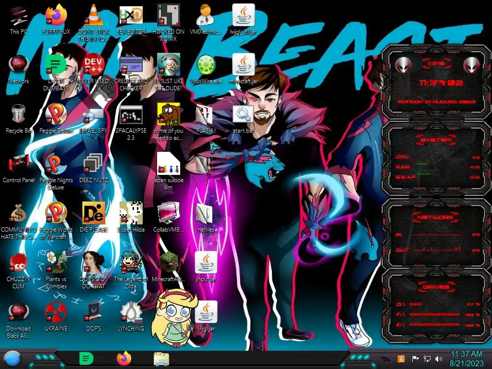Open Firefox from the taskbar
This screenshot has height=369, width=492.
pos(124,358)
